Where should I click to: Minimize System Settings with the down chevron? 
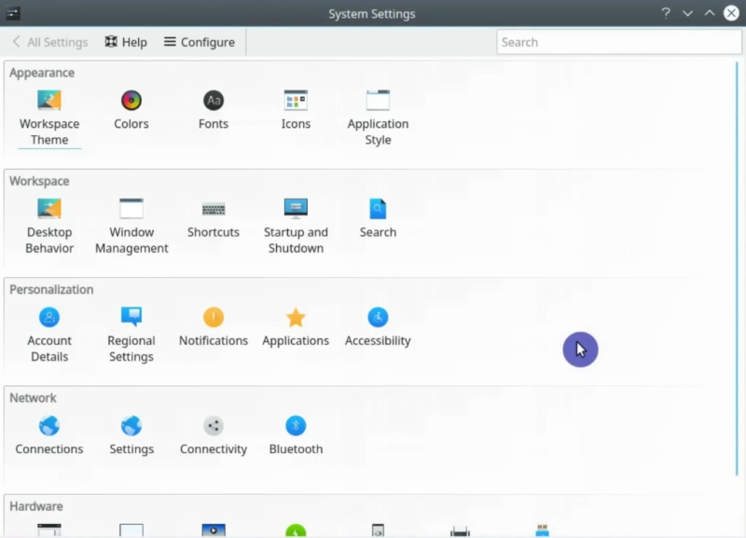pos(687,13)
